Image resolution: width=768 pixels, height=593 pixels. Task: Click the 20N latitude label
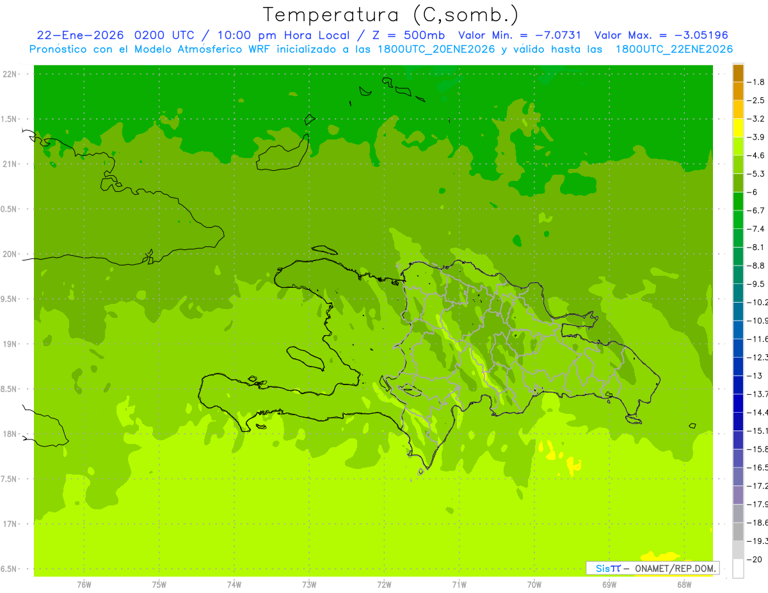click(x=10, y=254)
